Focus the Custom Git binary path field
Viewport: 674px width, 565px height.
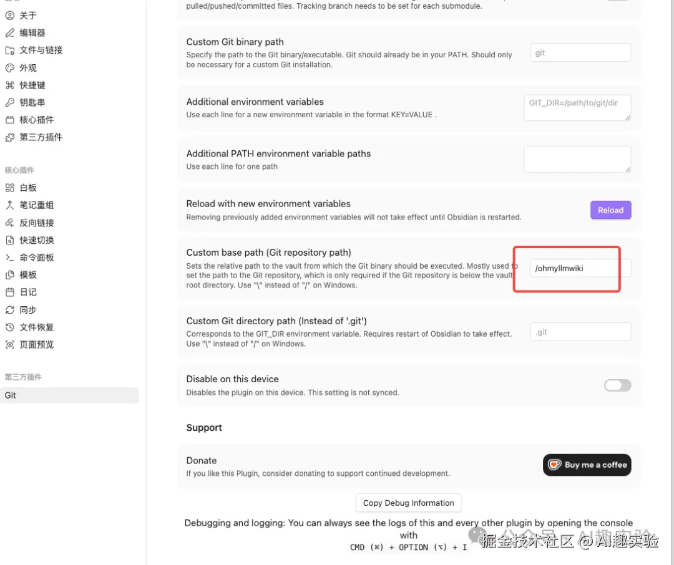(x=580, y=53)
